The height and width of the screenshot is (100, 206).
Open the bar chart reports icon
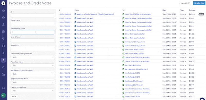tap(3, 53)
